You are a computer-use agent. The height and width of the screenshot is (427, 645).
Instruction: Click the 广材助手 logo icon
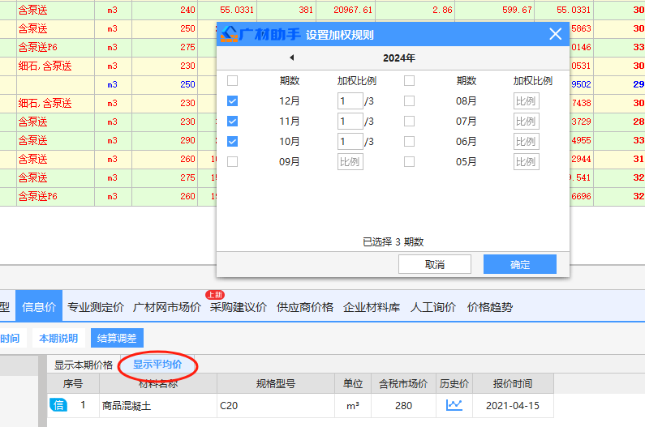[x=229, y=34]
